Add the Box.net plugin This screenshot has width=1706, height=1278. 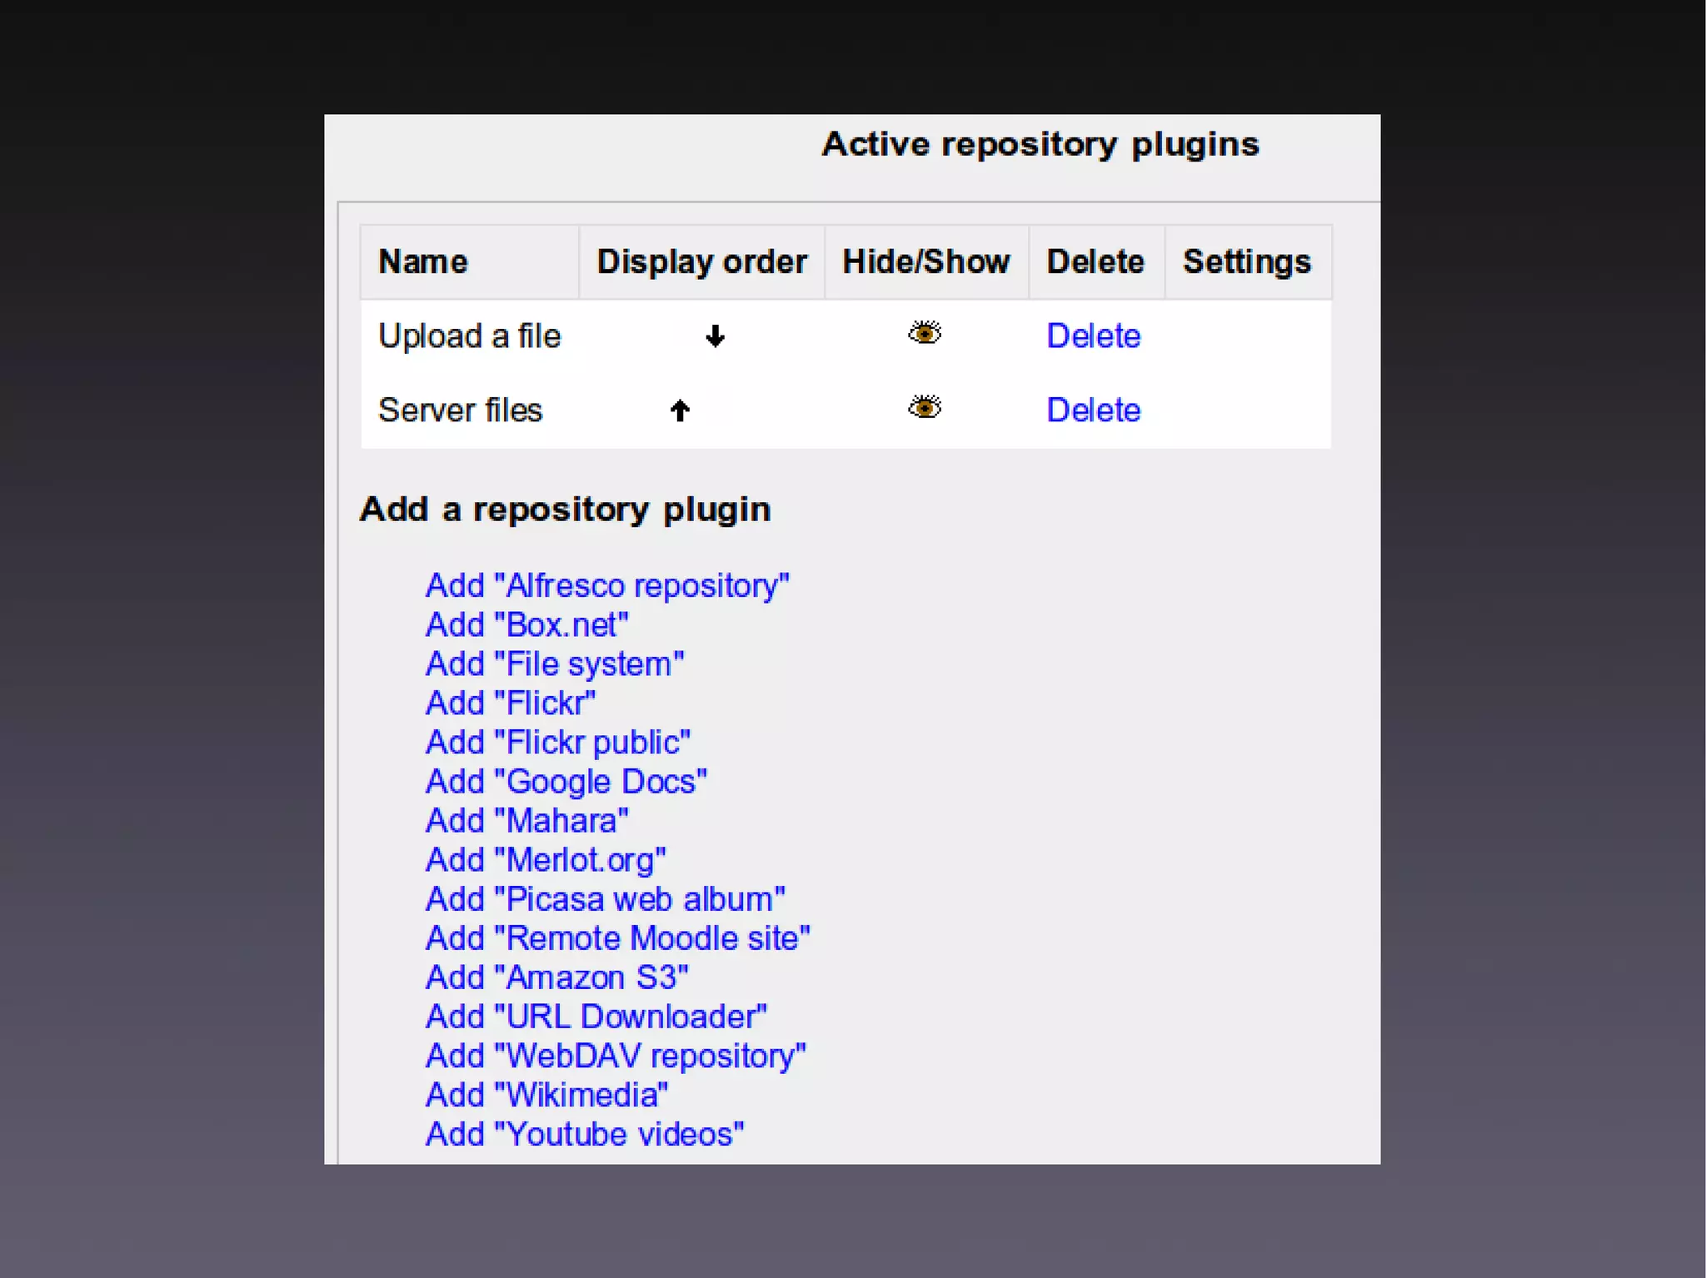(x=526, y=625)
